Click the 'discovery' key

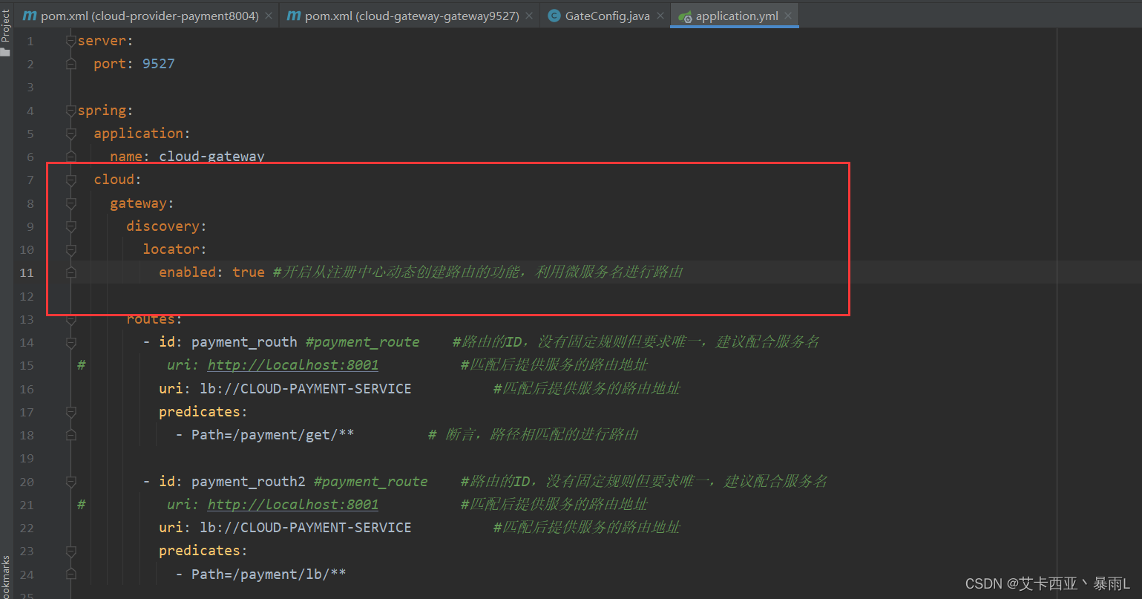coord(163,226)
